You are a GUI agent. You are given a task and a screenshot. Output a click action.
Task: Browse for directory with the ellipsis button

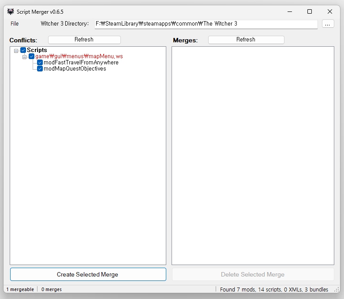coord(328,24)
